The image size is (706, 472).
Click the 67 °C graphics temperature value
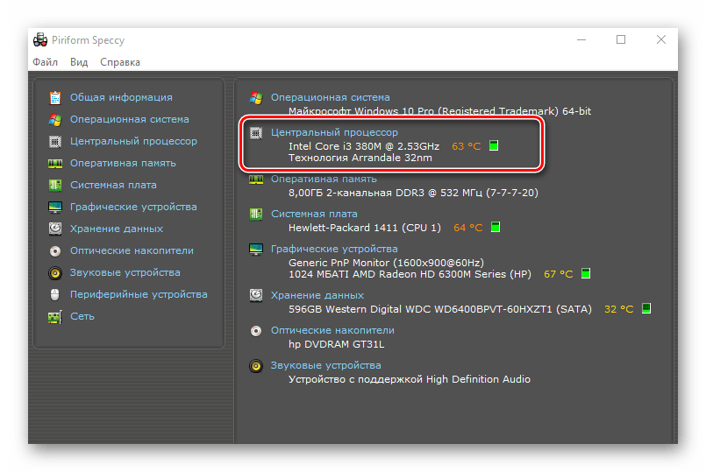tap(559, 274)
